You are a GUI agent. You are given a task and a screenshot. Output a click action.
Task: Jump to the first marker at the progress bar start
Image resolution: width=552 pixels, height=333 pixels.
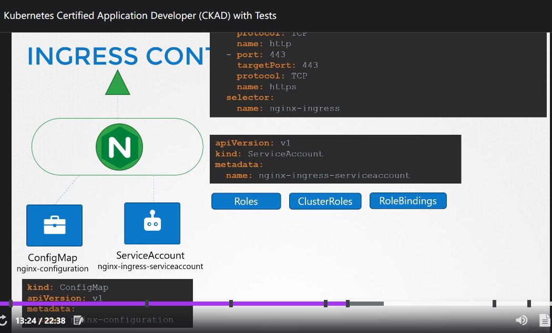(x=11, y=304)
